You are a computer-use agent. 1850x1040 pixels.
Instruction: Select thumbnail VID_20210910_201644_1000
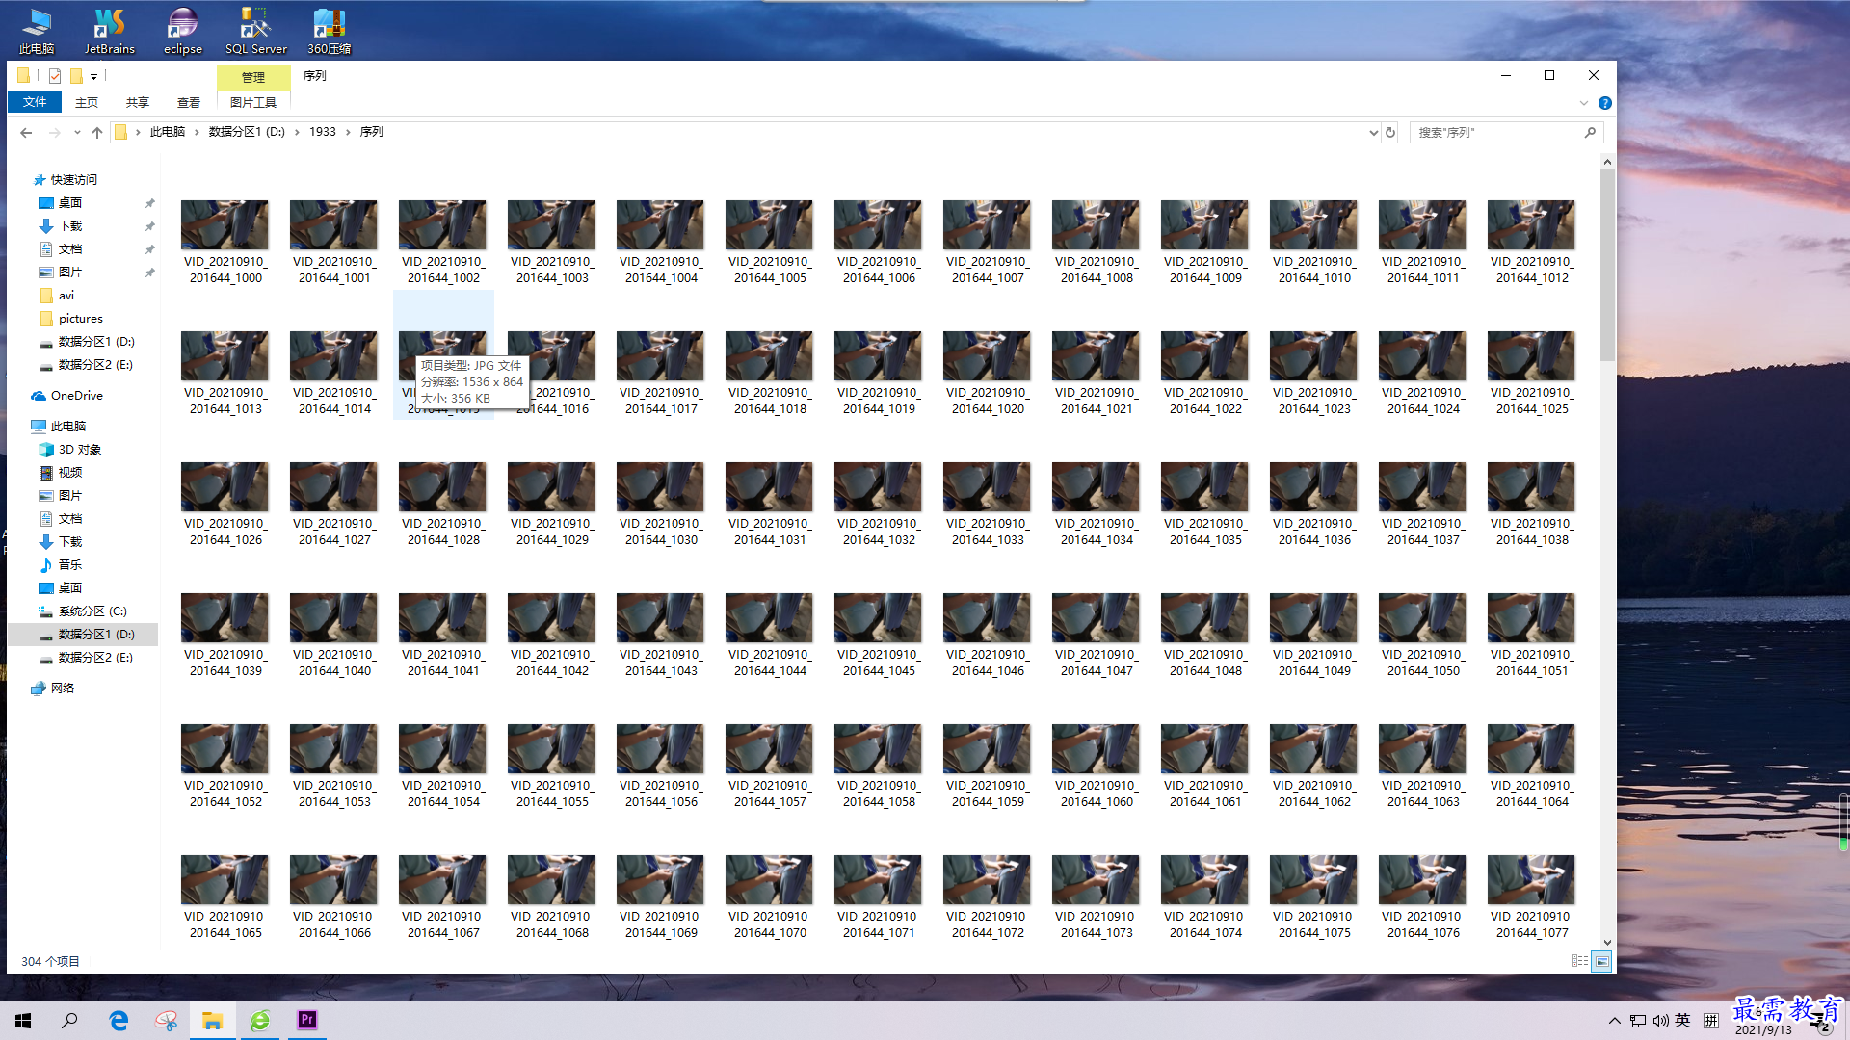(x=225, y=241)
